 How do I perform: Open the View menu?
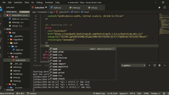tap(27, 2)
